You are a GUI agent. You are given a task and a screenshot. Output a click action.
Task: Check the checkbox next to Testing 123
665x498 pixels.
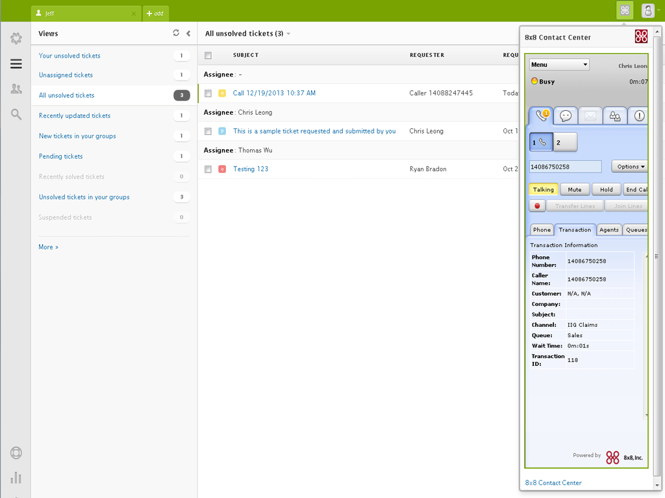[208, 169]
